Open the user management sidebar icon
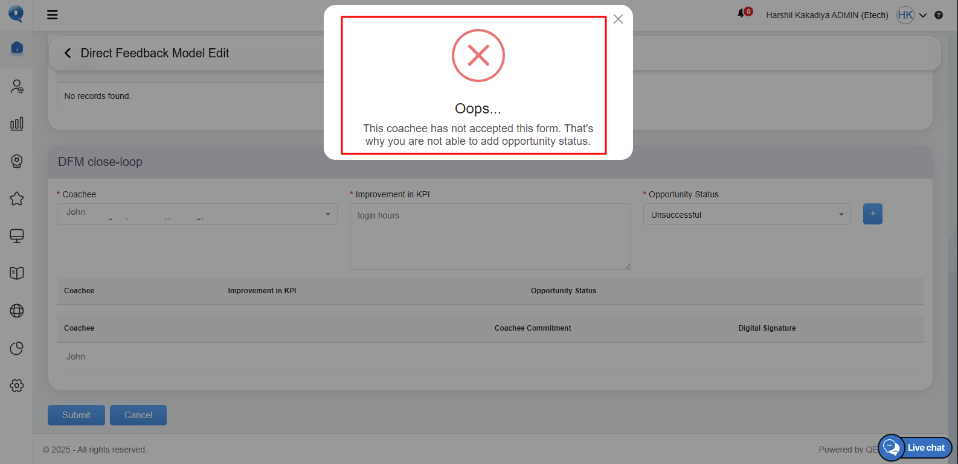Image resolution: width=958 pixels, height=464 pixels. pyautogui.click(x=17, y=87)
